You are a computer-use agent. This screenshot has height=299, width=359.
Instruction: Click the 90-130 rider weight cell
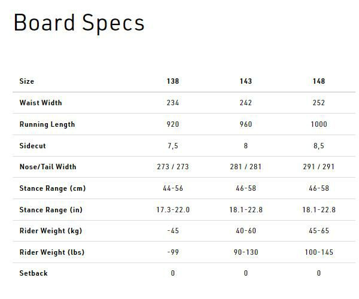(245, 252)
